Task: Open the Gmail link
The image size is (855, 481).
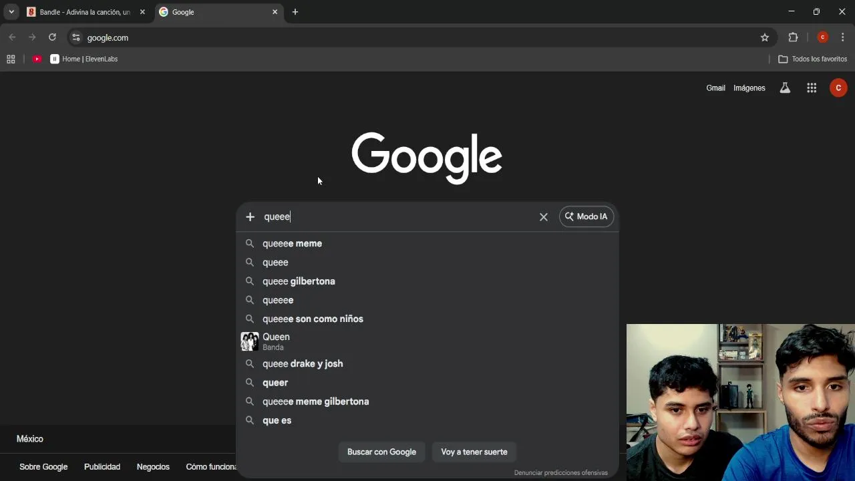Action: point(715,88)
